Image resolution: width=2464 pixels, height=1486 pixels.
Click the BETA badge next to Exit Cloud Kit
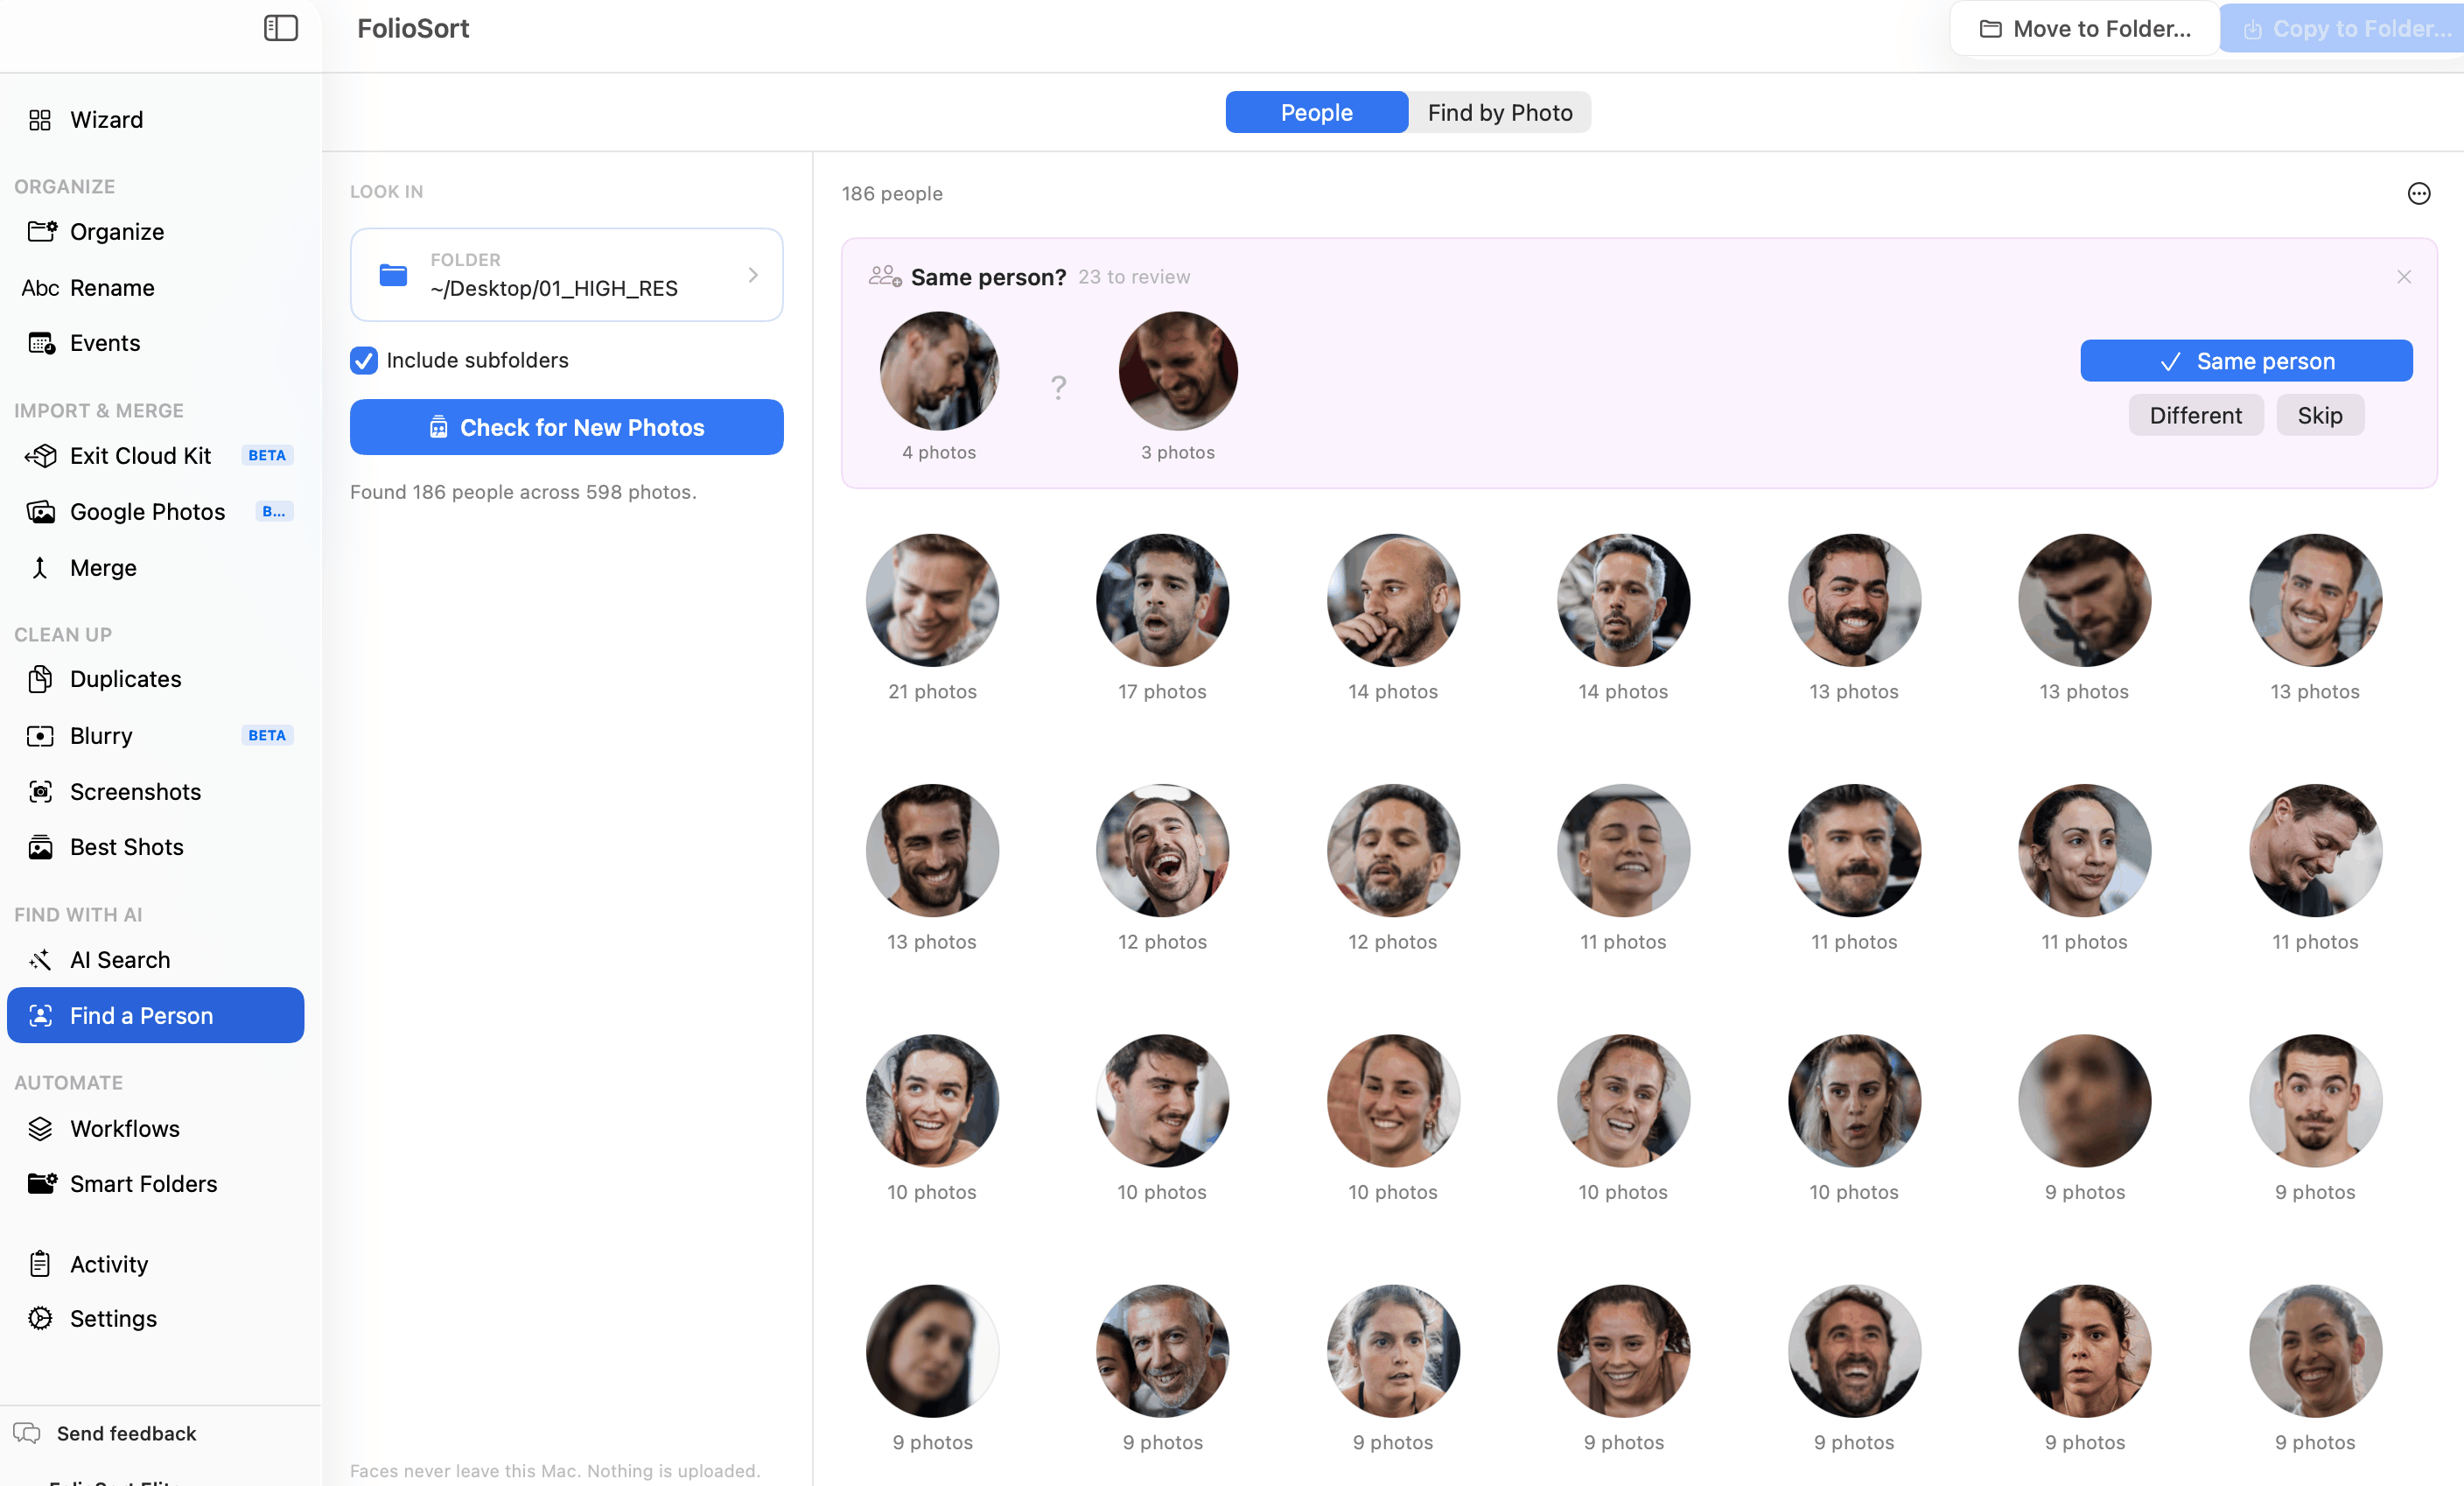pyautogui.click(x=267, y=456)
